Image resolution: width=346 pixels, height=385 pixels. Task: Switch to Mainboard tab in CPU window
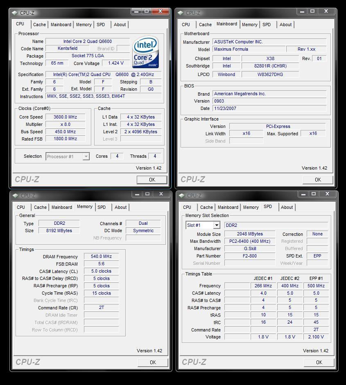[61, 25]
